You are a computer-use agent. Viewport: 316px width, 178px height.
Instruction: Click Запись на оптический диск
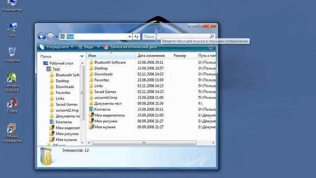coord(130,47)
